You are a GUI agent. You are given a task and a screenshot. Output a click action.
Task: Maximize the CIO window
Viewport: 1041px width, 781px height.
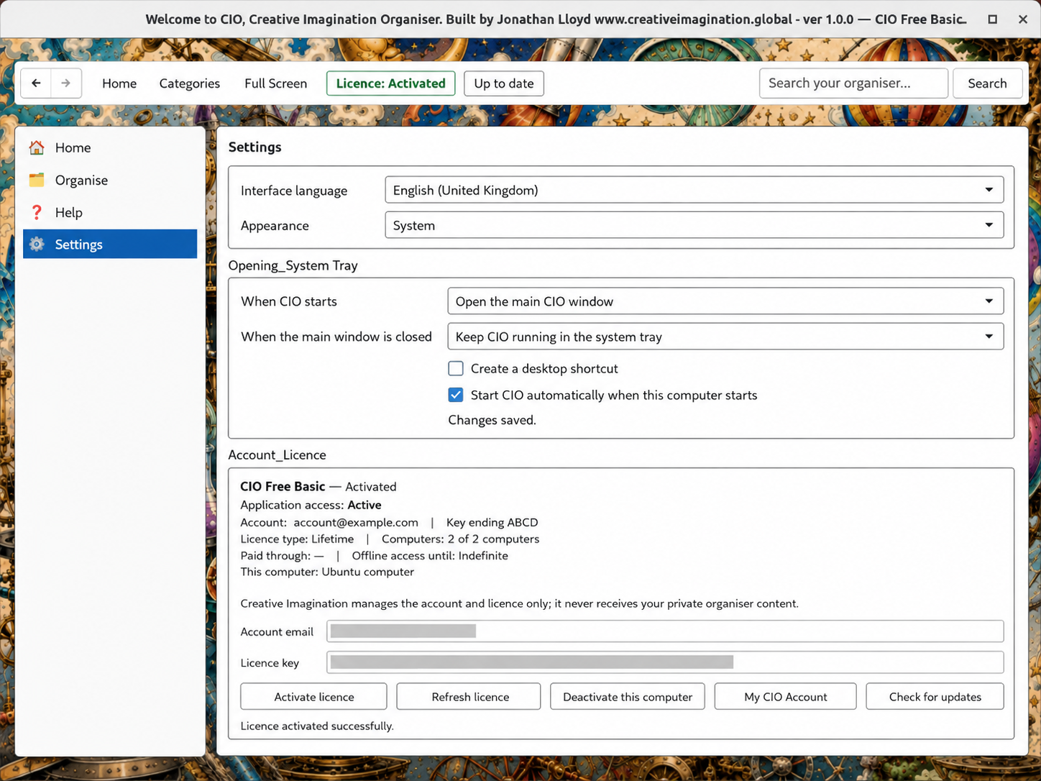point(992,19)
